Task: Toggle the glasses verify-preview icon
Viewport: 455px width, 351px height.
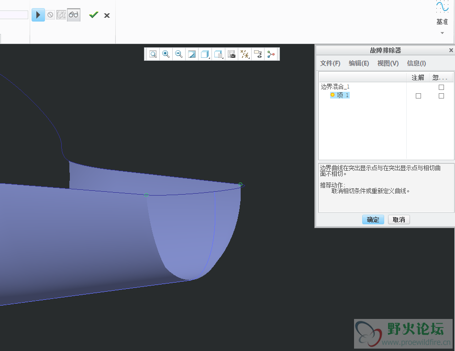Action: 73,15
